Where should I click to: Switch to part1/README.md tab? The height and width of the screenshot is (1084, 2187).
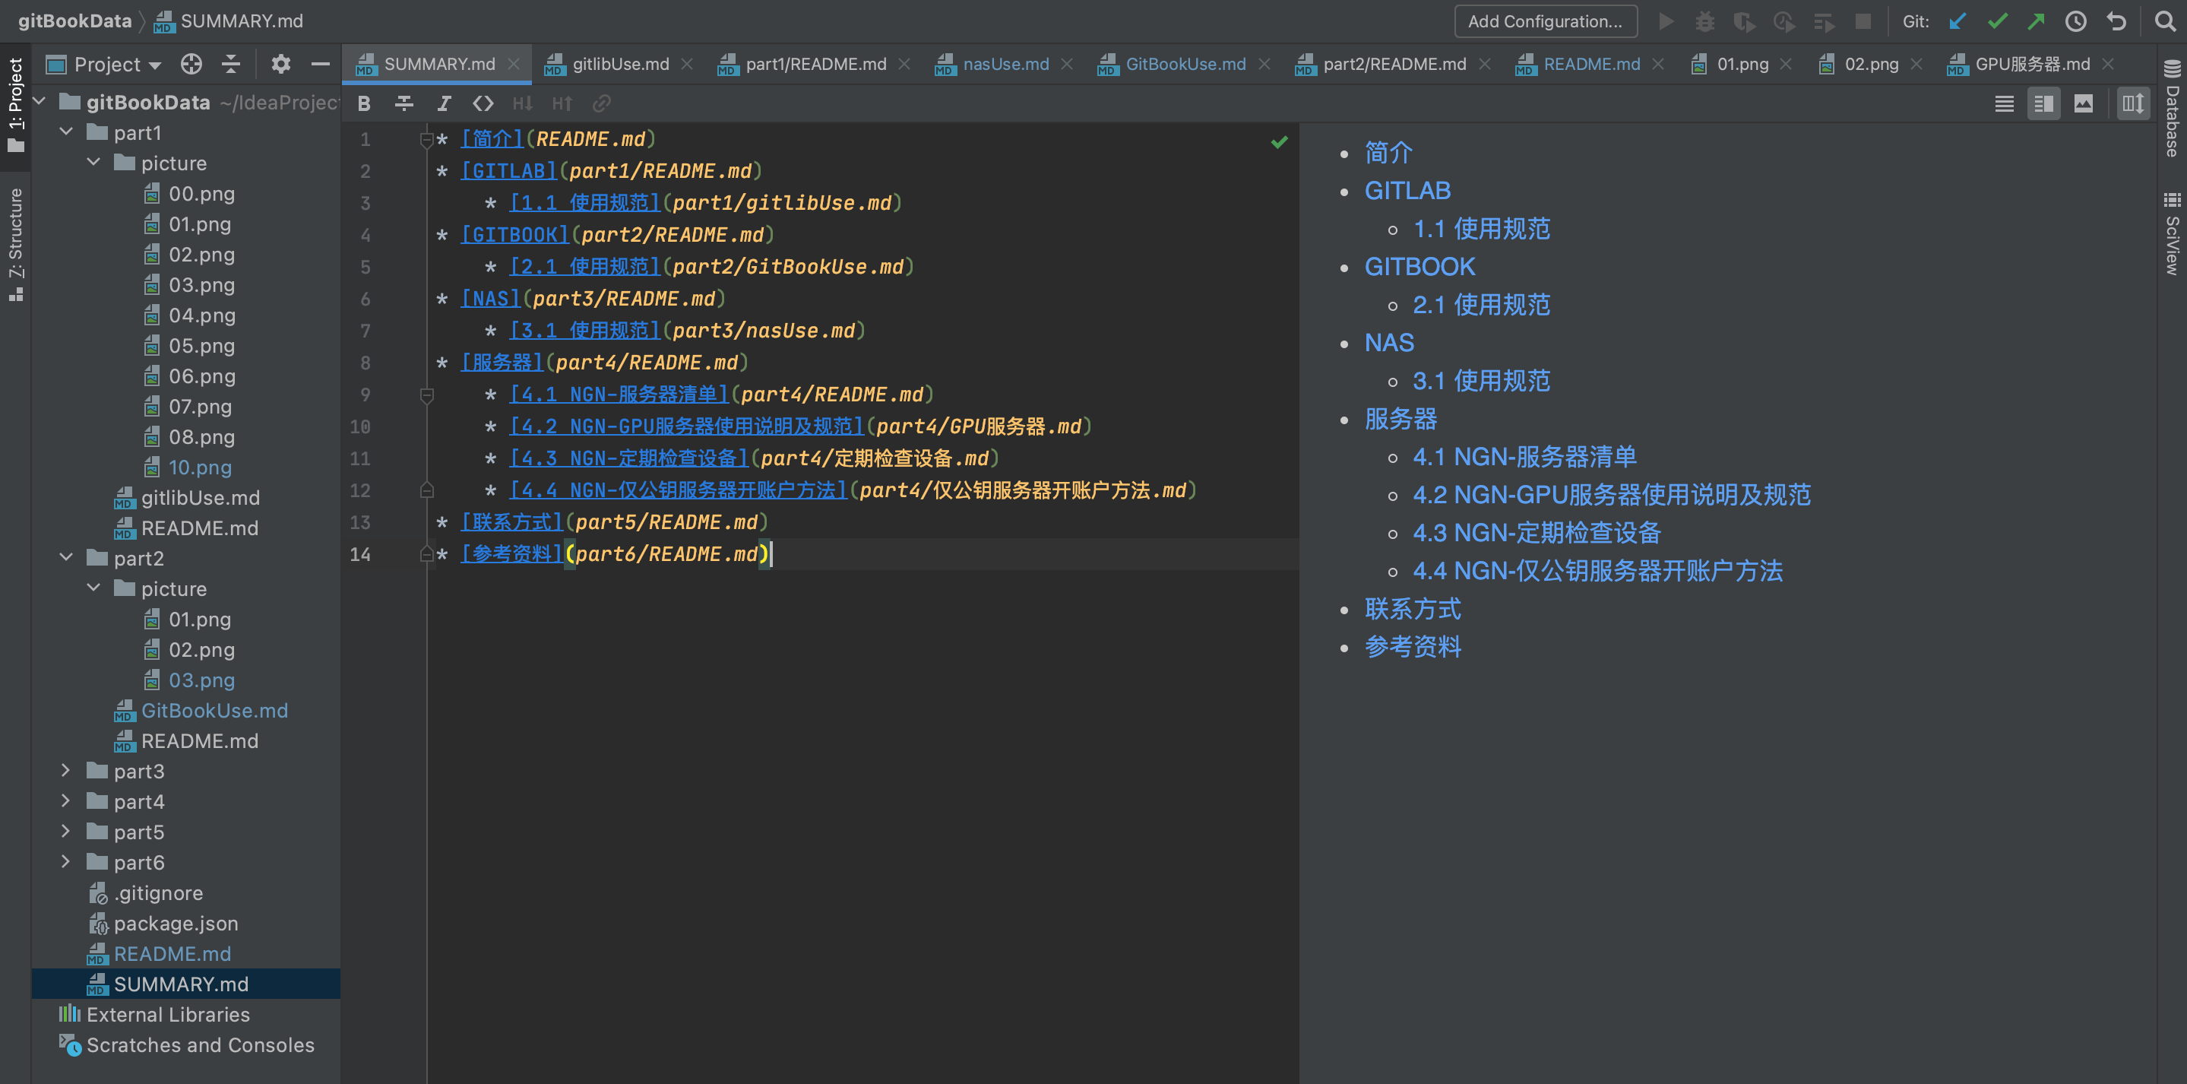coord(815,64)
